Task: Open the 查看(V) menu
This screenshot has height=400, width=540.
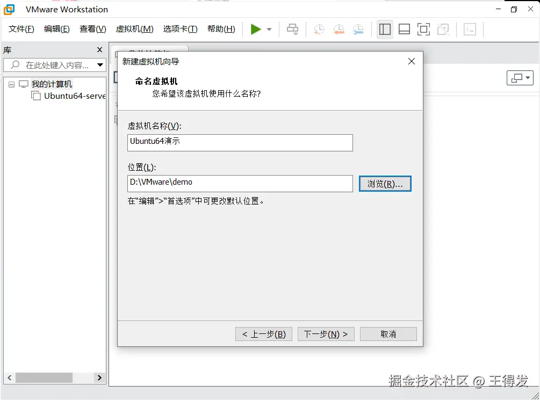Action: click(x=92, y=29)
